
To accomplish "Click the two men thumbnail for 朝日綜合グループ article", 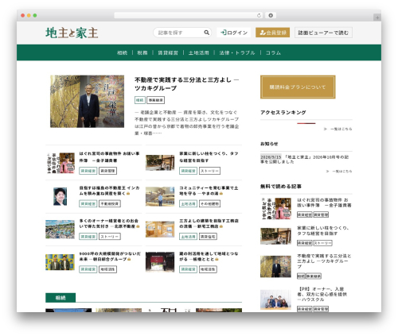I will pos(60,262).
